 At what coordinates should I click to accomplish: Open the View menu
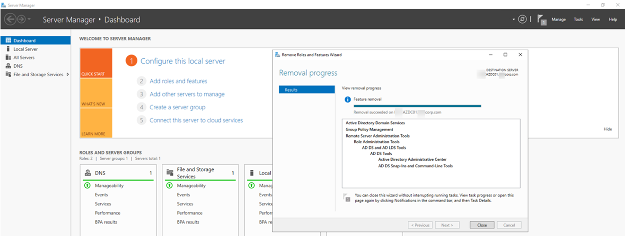(596, 19)
